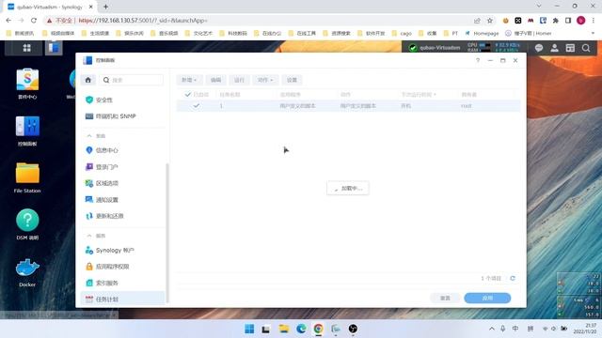Screen dimensions: 602x338
Task: Go back in Chrome
Action: (x=8, y=21)
